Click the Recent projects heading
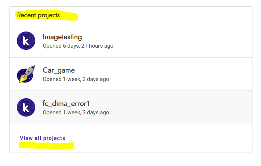 39,15
